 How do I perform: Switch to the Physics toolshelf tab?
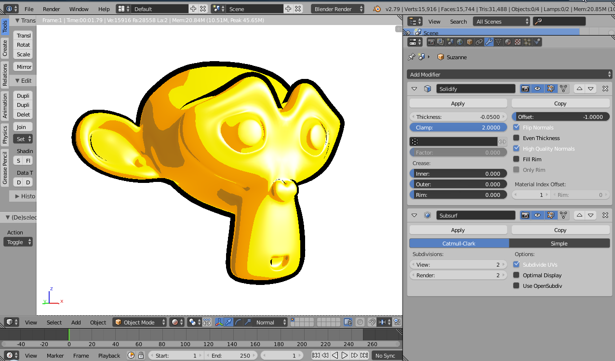(5, 134)
